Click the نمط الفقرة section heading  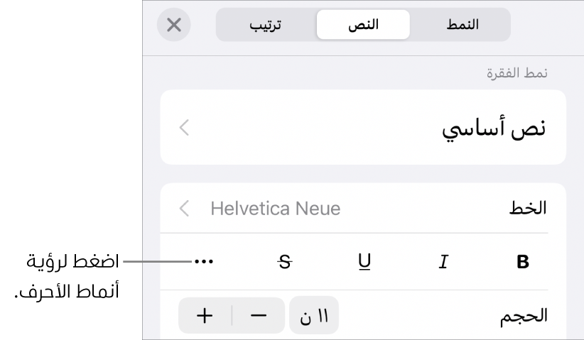pyautogui.click(x=526, y=73)
